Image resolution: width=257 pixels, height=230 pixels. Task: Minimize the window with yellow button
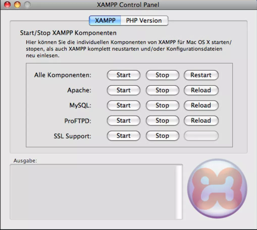point(17,5)
